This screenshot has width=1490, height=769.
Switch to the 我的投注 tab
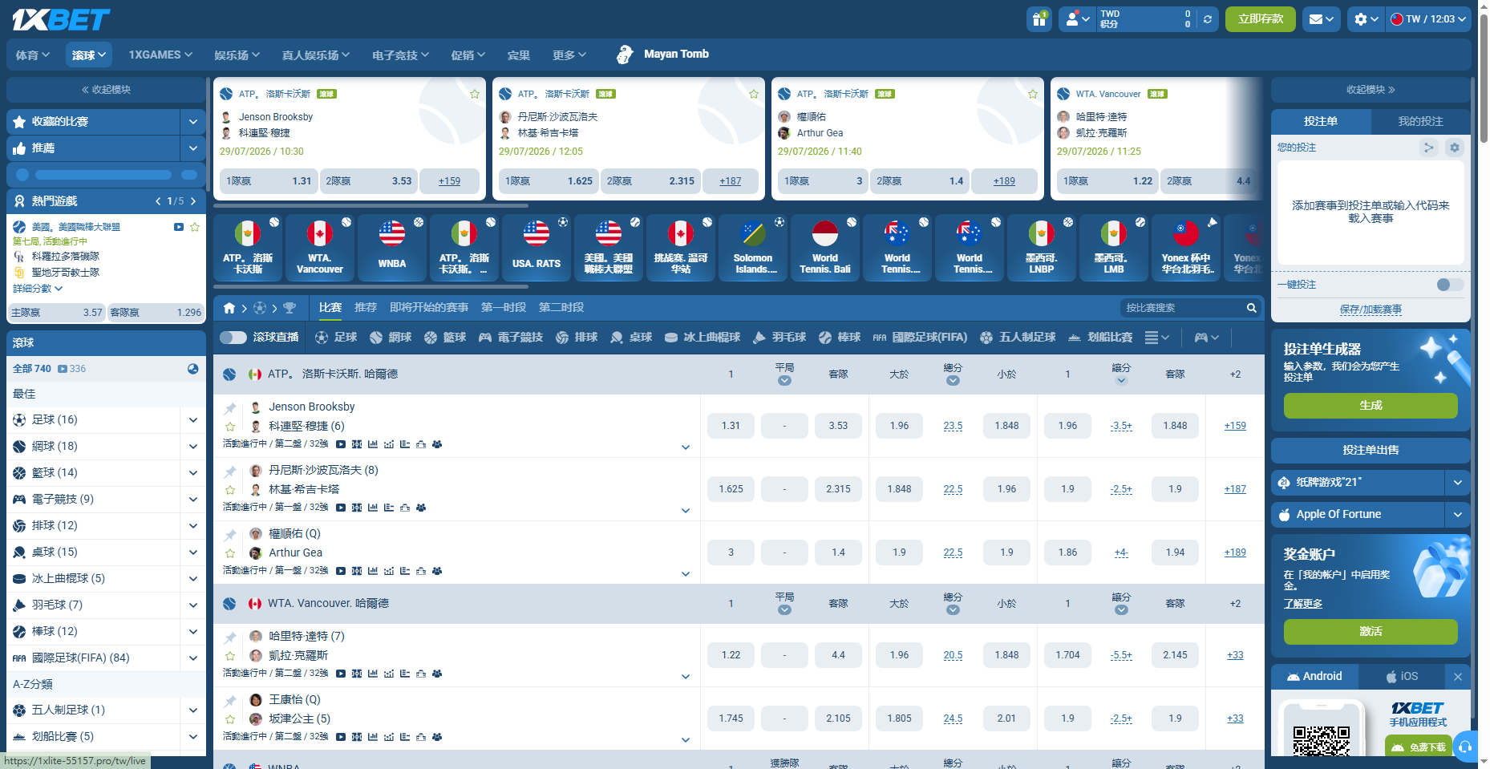[x=1420, y=121]
